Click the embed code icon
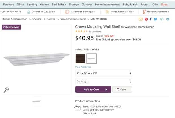 [161, 19]
